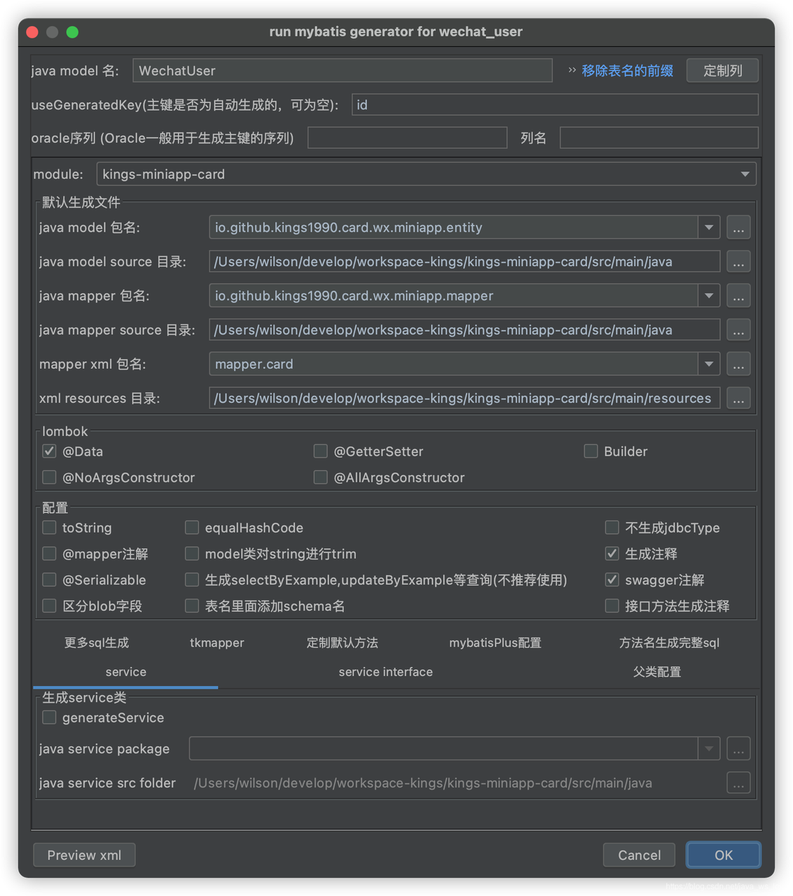Enable the generateService checkbox
793x896 pixels.
point(50,717)
